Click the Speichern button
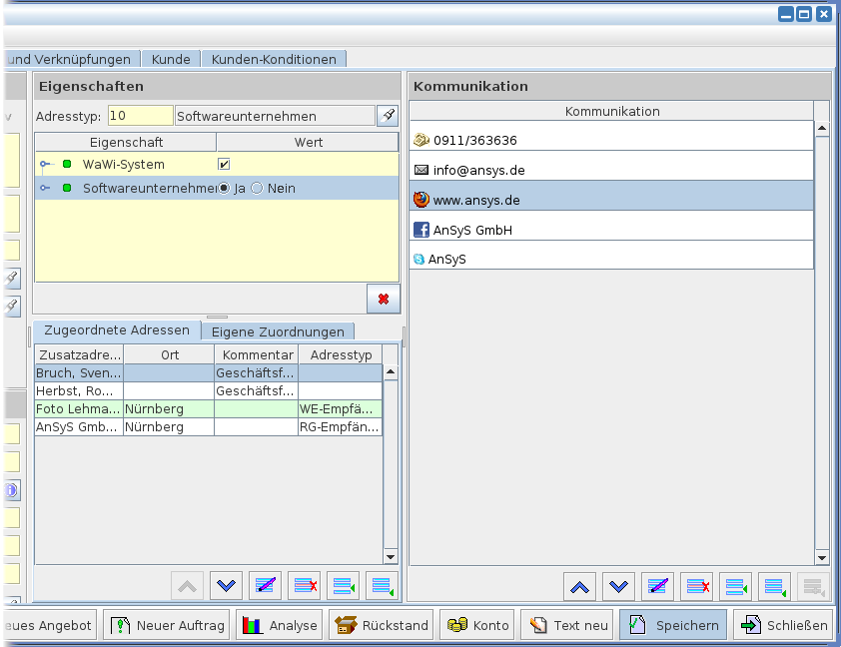Image resolution: width=841 pixels, height=647 pixels. pyautogui.click(x=673, y=626)
